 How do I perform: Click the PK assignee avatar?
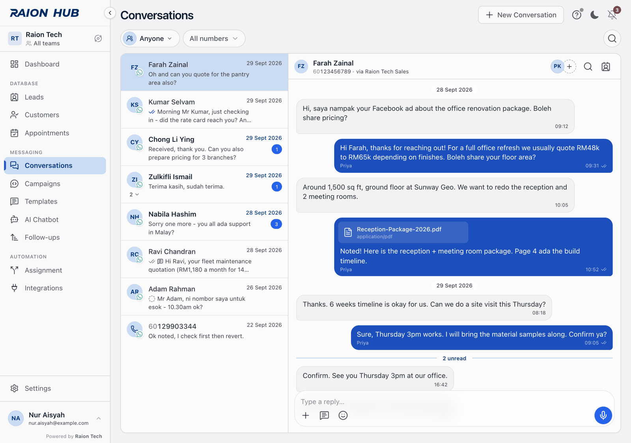557,67
